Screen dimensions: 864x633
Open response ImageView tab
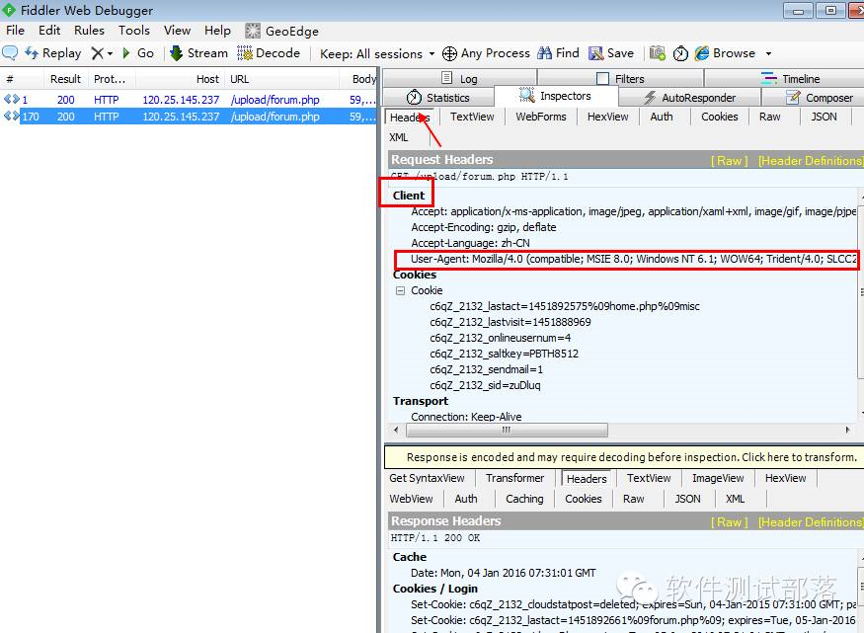[718, 478]
